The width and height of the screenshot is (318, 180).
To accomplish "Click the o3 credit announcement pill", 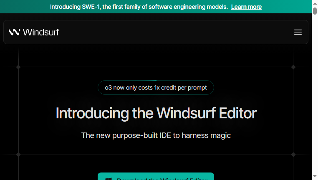I will click(156, 87).
